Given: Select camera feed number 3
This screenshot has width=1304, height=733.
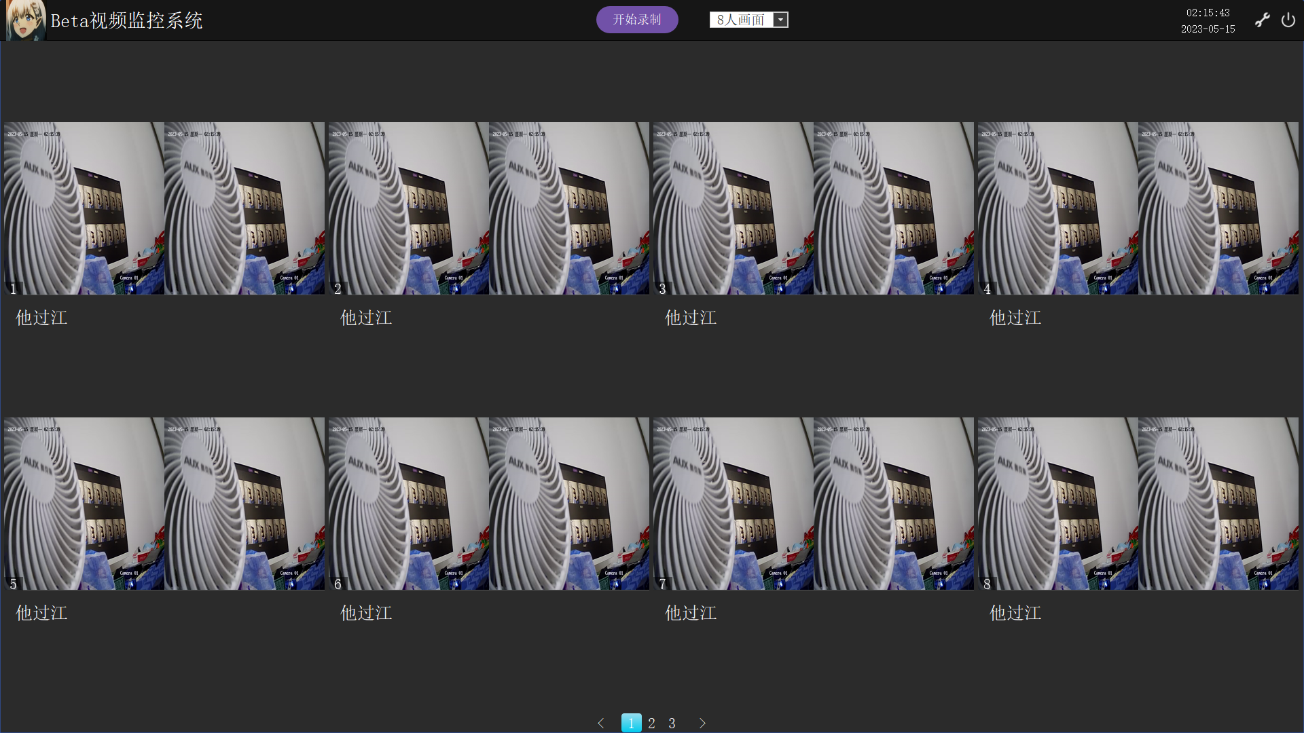Looking at the screenshot, I should [x=814, y=208].
